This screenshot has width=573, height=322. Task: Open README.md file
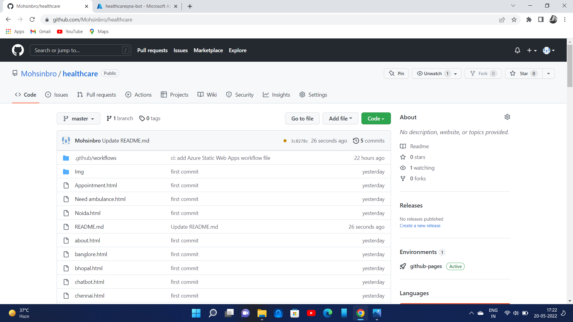pyautogui.click(x=89, y=227)
